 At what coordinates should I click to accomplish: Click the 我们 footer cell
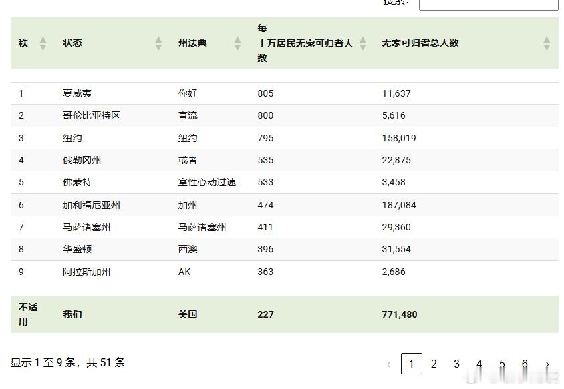coord(72,314)
